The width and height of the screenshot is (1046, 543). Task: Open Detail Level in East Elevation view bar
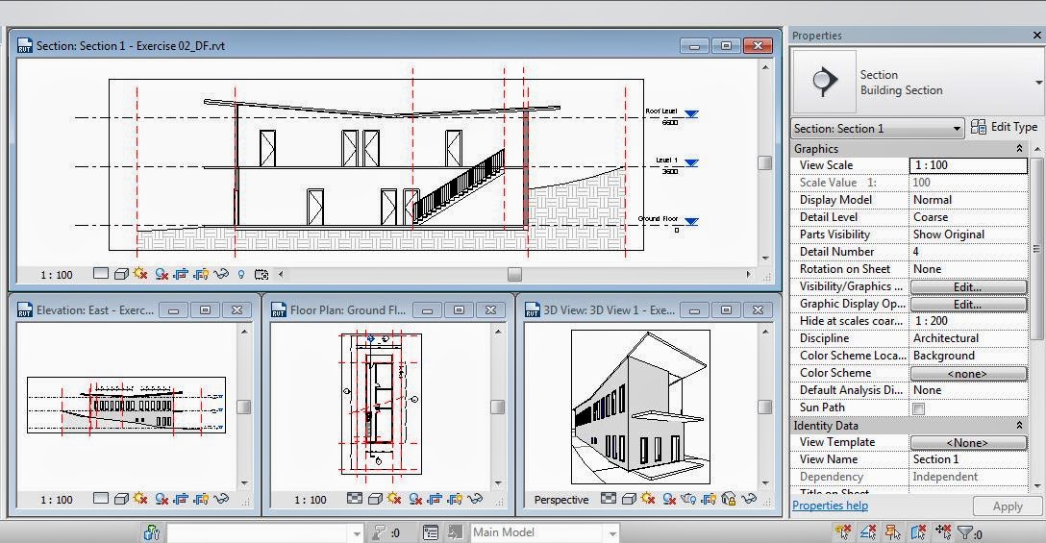(101, 498)
